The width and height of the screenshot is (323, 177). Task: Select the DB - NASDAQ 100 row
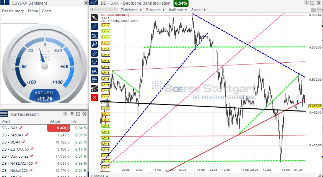44,164
